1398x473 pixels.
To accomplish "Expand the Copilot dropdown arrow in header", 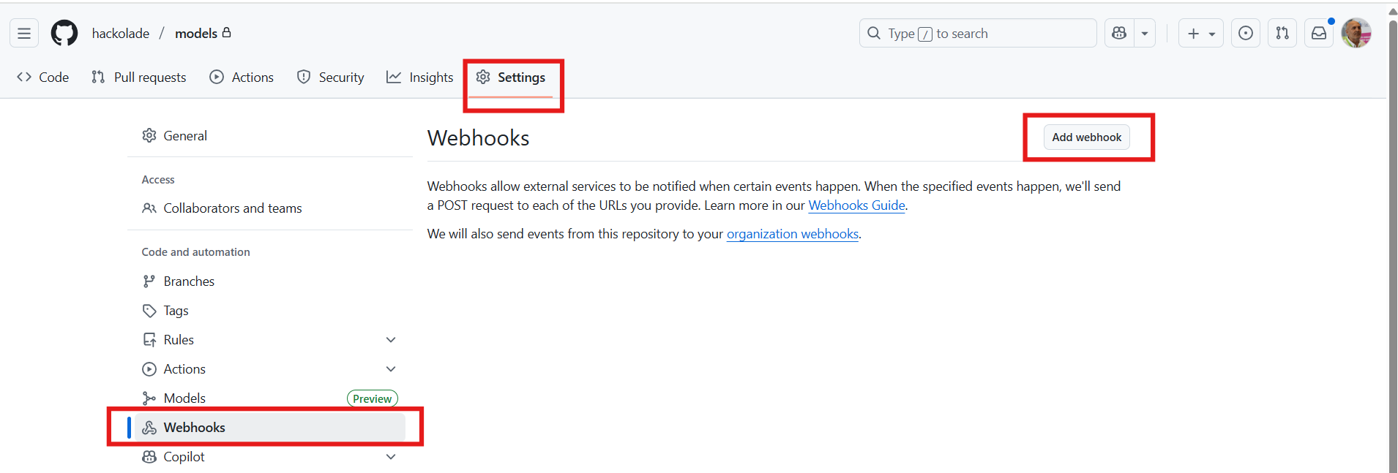I will tap(1145, 34).
